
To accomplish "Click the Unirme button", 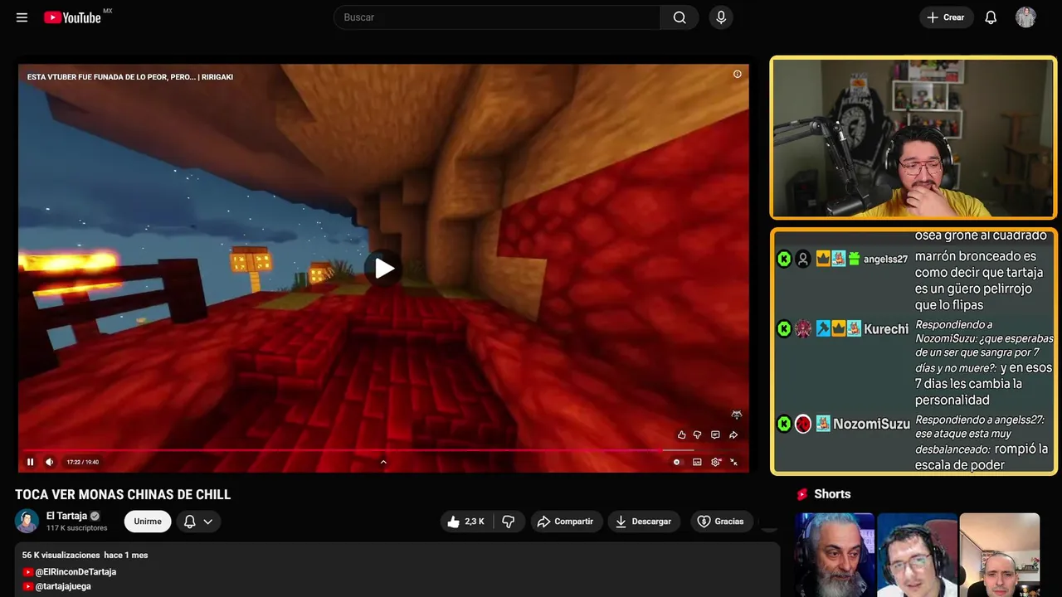I will pos(148,522).
